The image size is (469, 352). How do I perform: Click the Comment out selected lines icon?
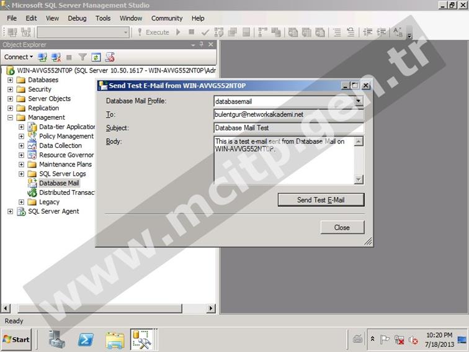coord(337,32)
